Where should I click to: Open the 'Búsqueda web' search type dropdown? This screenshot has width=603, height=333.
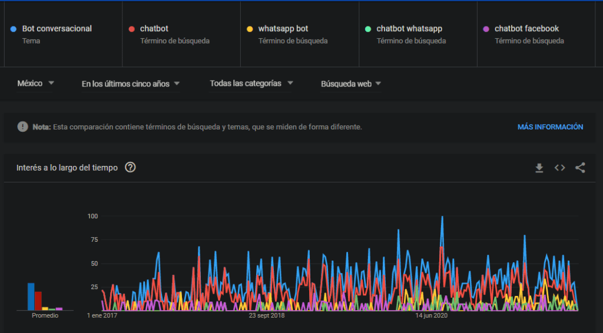tap(351, 84)
